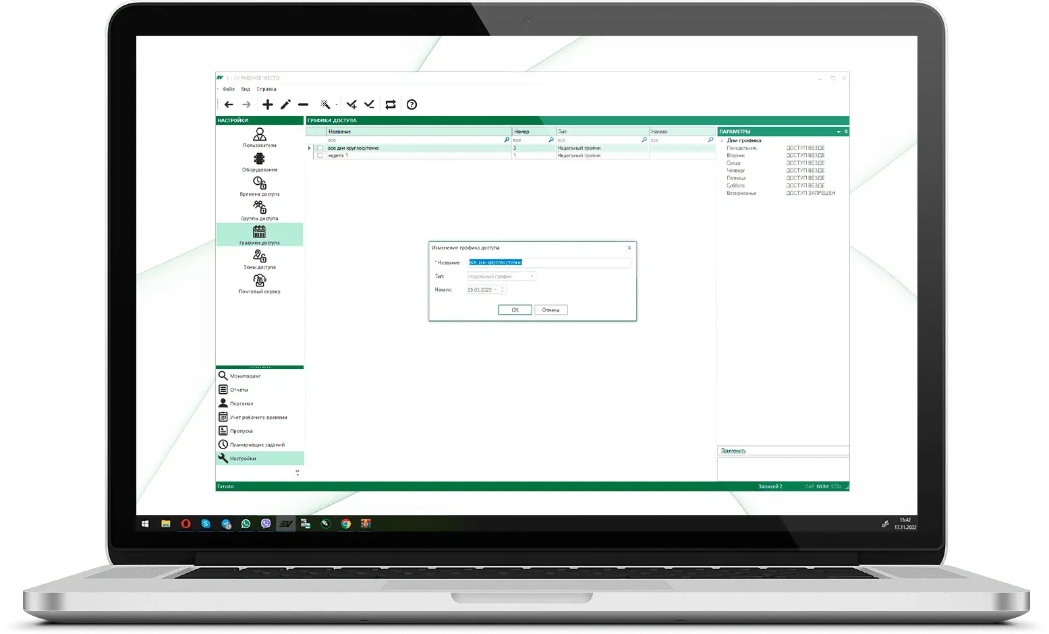Open Зоны доступа settings section
The width and height of the screenshot is (1049, 634).
tap(260, 259)
